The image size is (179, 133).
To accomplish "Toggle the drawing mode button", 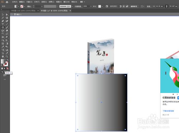I will click(x=2, y=72).
